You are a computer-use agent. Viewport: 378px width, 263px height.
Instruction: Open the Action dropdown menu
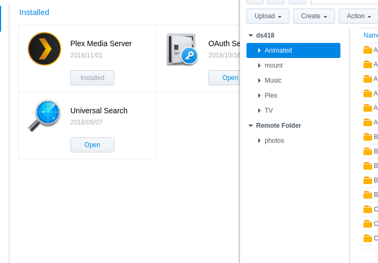click(x=359, y=16)
